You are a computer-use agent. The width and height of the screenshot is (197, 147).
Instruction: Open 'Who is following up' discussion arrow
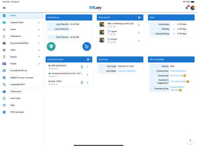(139, 25)
